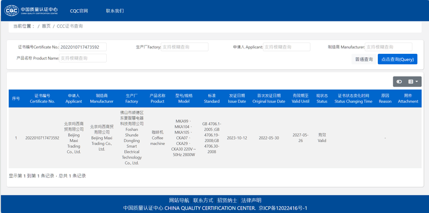This screenshot has height=213, width=429.
Task: Focus the 制造商 Manufacturer input field
Action: coord(388,47)
